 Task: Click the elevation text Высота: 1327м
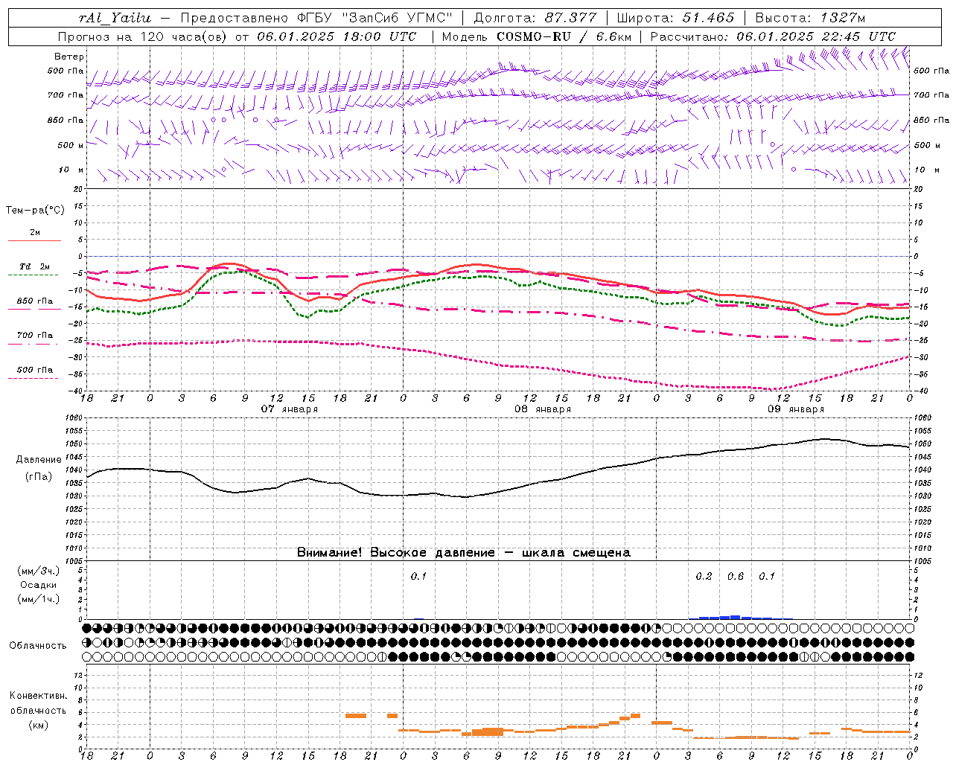click(x=810, y=18)
